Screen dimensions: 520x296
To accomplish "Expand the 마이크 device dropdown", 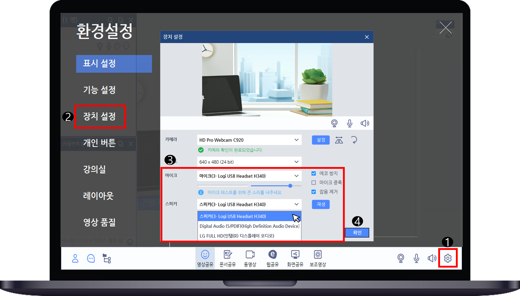I will 249,176.
